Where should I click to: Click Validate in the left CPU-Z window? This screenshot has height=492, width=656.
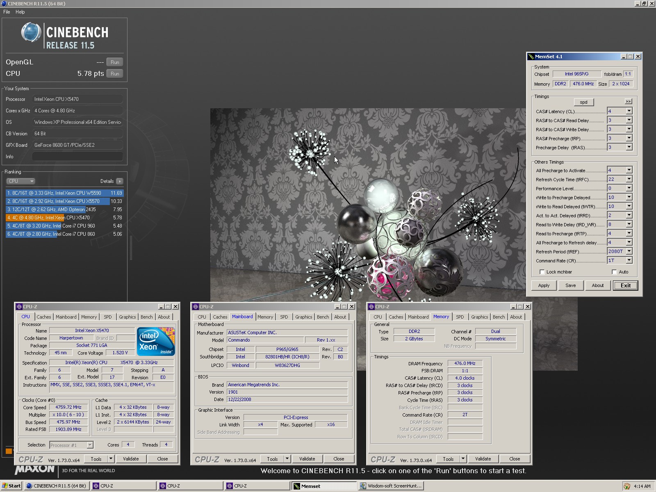point(131,459)
